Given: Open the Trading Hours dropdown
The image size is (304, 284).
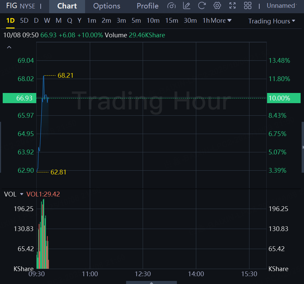Looking at the screenshot, I should point(271,21).
